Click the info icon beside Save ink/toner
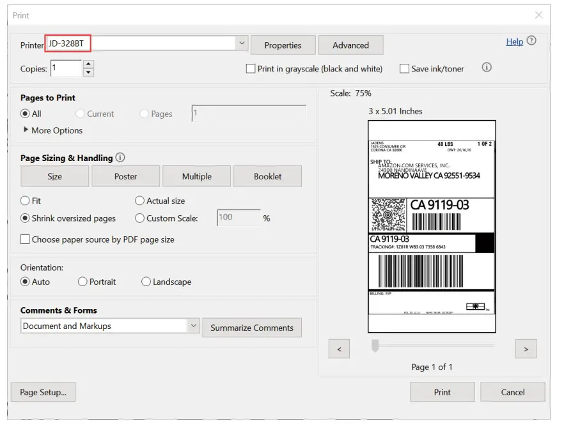564x424 pixels. pyautogui.click(x=486, y=66)
